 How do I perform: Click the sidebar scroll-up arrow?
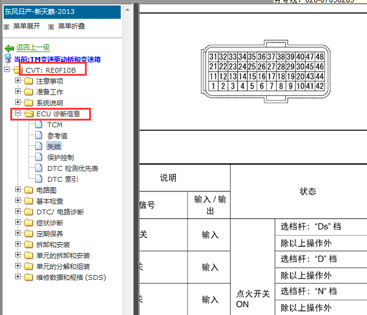(127, 10)
